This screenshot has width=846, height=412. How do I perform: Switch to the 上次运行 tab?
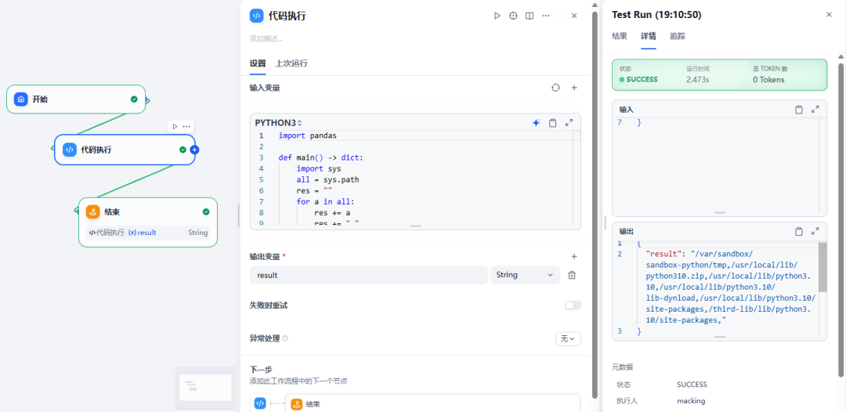click(291, 63)
